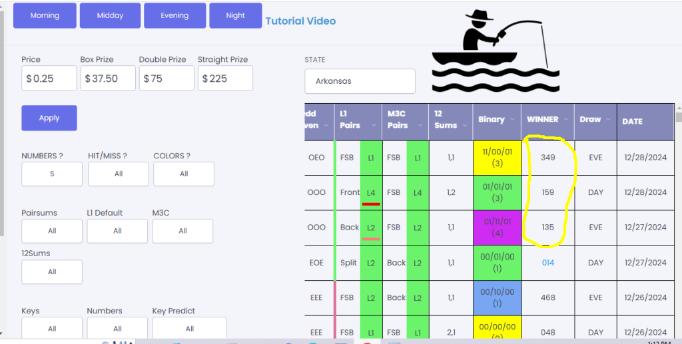Open the M3C Pairs column filter arrow
This screenshot has width=682, height=344.
point(420,126)
